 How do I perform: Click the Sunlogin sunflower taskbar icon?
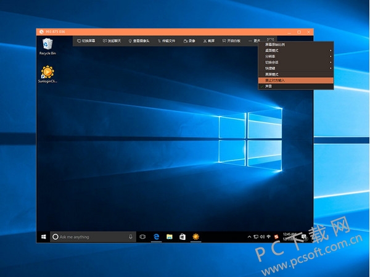click(x=196, y=237)
